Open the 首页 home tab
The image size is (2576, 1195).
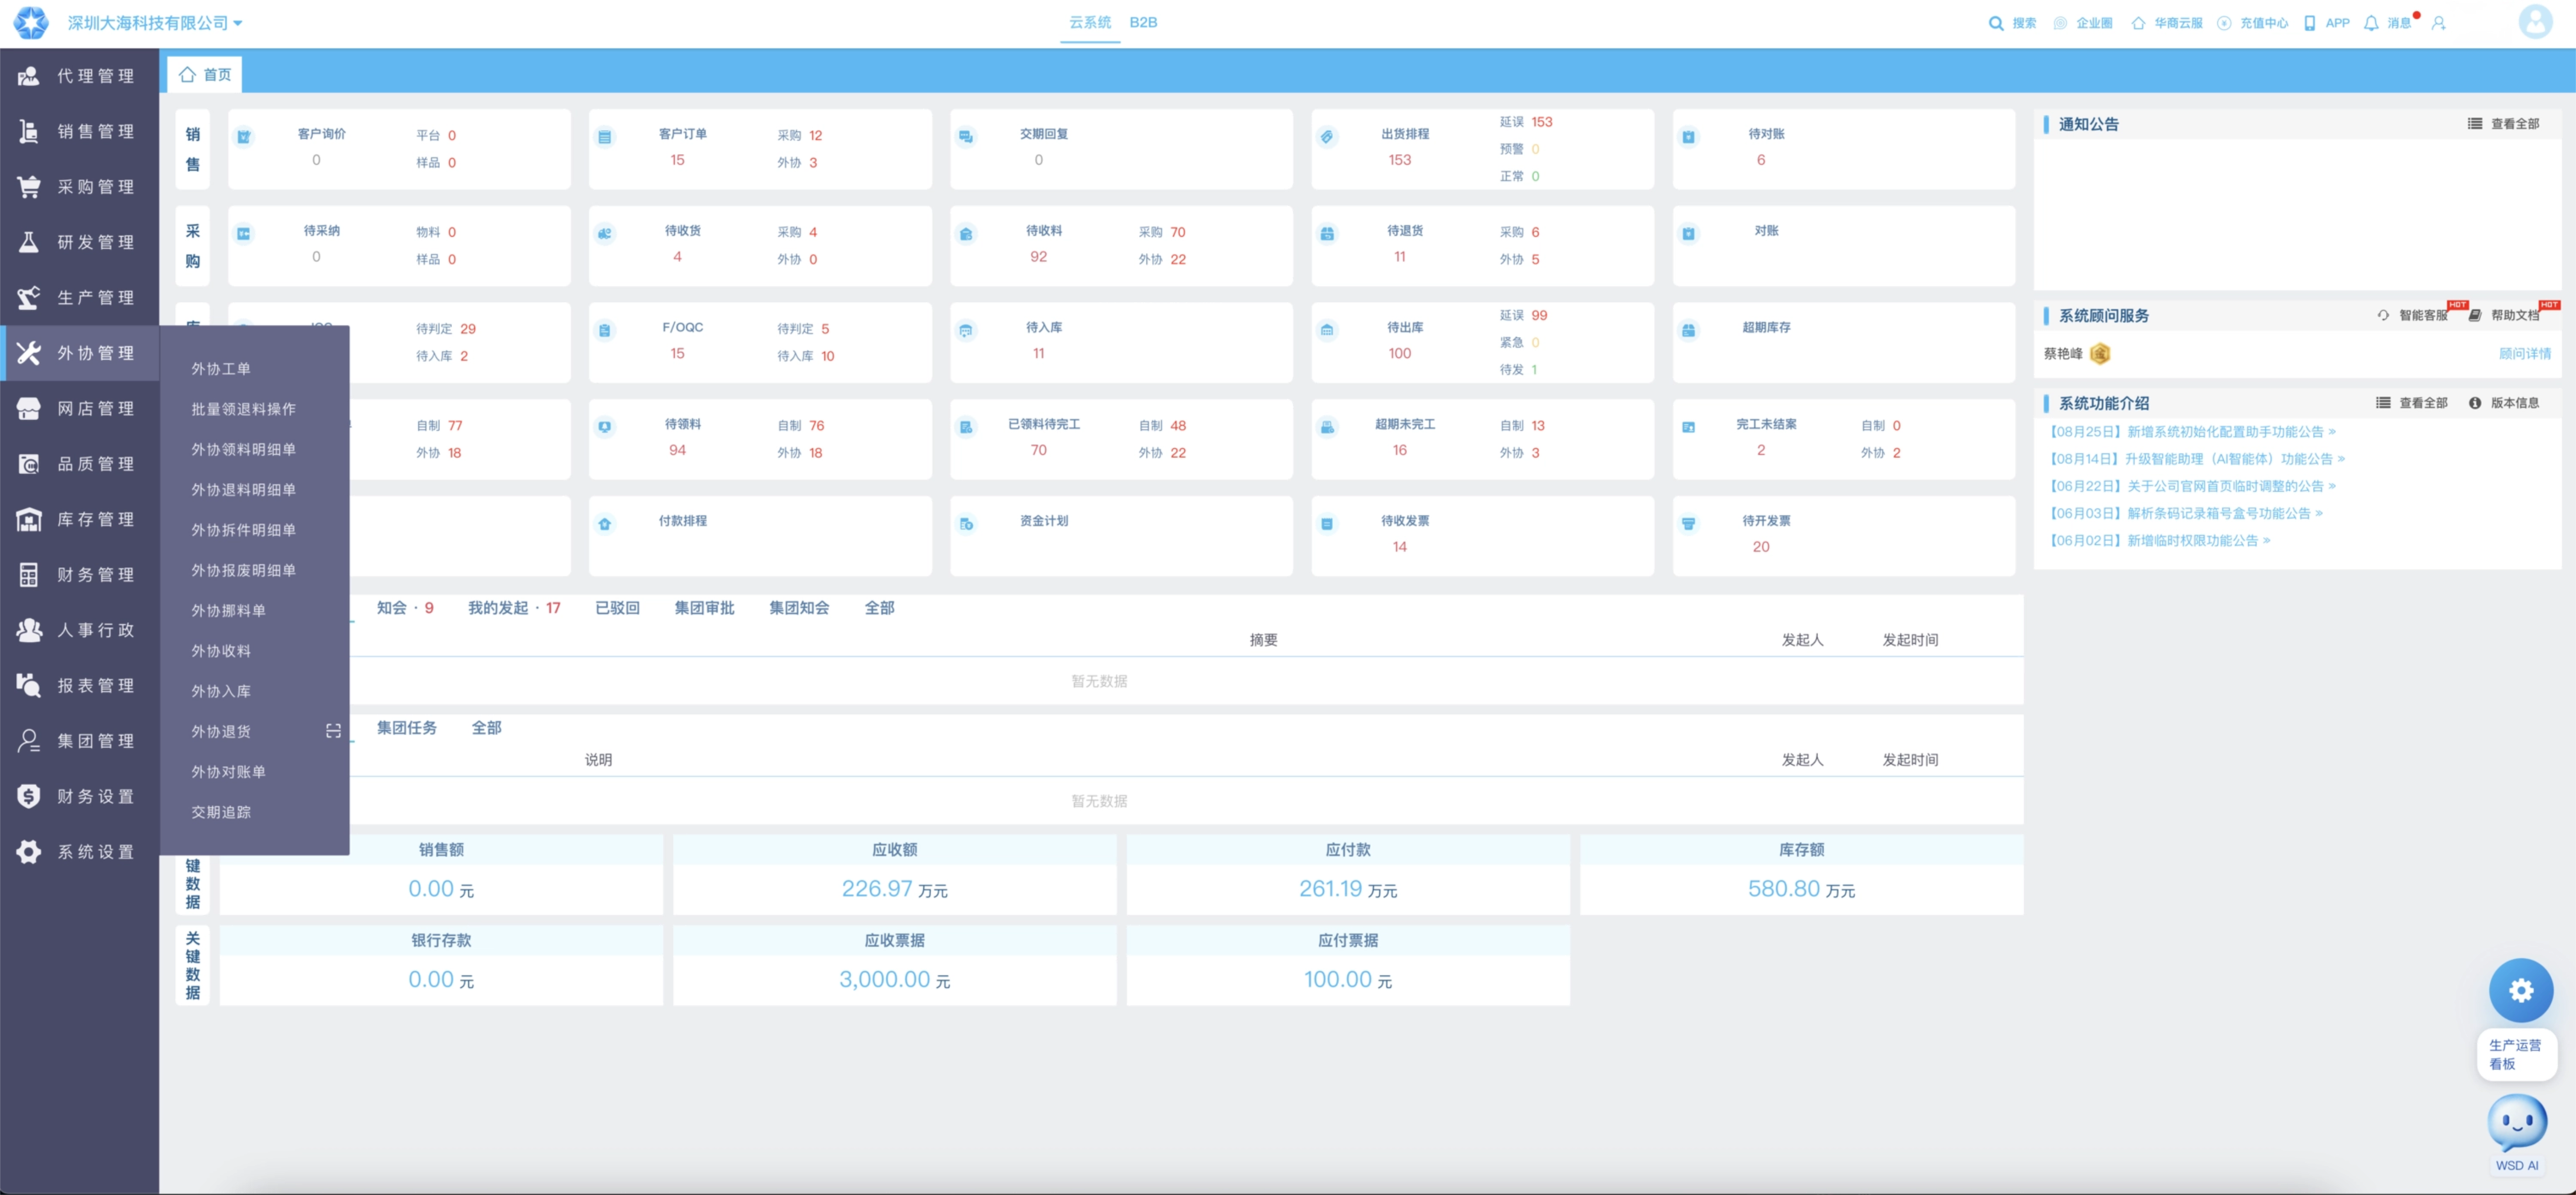point(205,75)
